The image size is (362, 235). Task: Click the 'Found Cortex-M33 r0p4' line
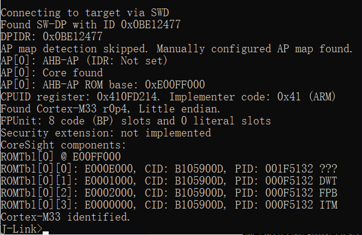66,109
